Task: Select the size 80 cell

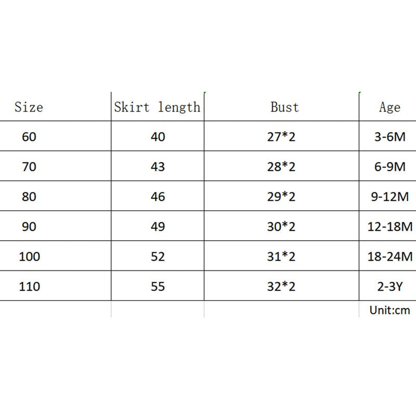Action: pos(30,197)
